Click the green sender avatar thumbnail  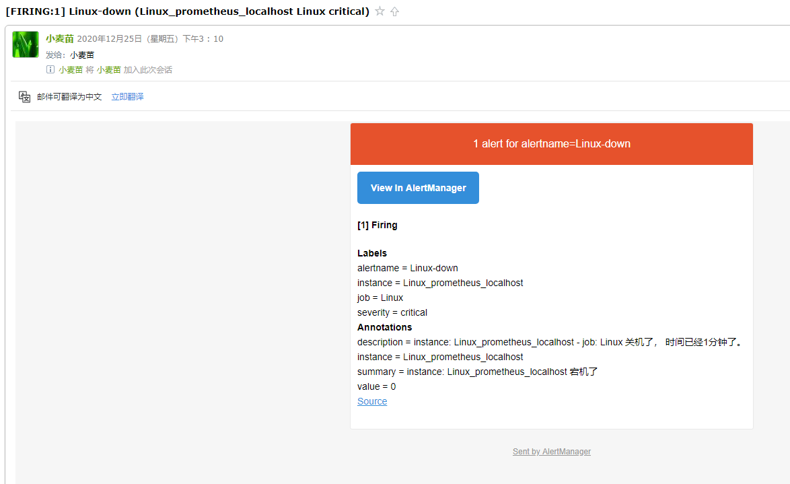point(26,44)
